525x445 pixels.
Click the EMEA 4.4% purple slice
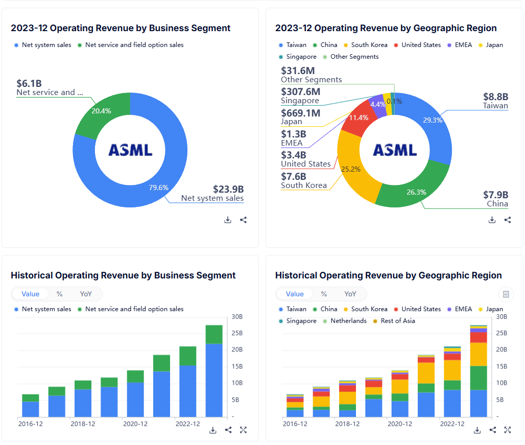378,104
